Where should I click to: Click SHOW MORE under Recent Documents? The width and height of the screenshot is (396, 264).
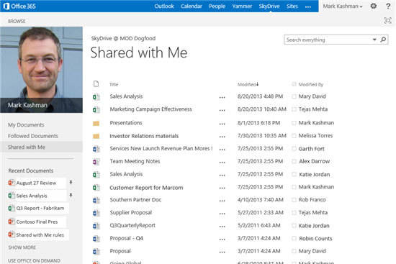[22, 247]
